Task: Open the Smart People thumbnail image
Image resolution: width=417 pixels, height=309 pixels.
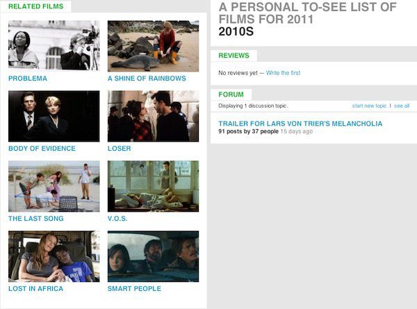Action: click(x=153, y=256)
